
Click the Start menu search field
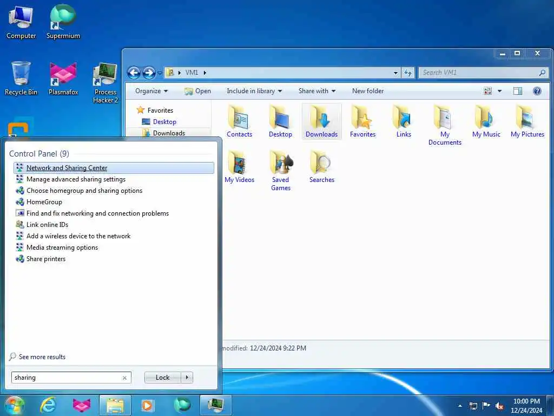(x=71, y=378)
